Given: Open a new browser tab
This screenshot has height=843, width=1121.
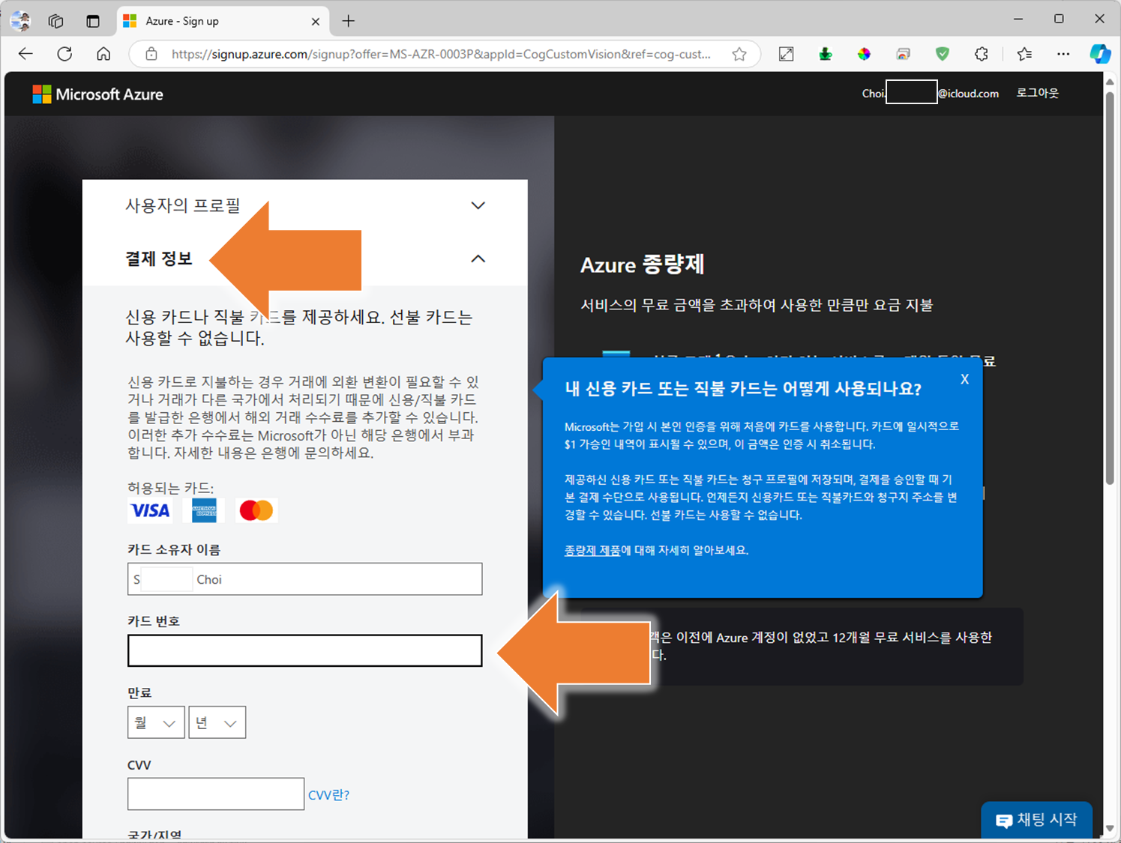Looking at the screenshot, I should coord(349,21).
